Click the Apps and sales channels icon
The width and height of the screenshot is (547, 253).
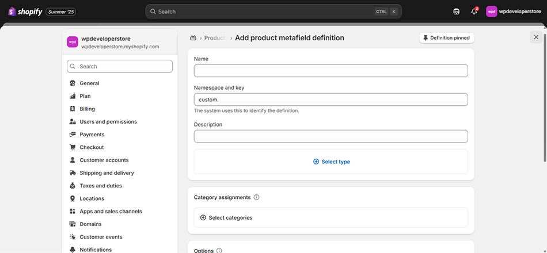pos(73,211)
